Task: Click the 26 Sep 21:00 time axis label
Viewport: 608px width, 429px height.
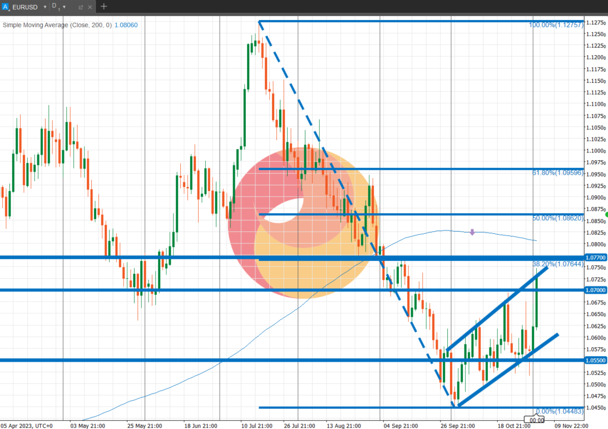Action: [458, 426]
